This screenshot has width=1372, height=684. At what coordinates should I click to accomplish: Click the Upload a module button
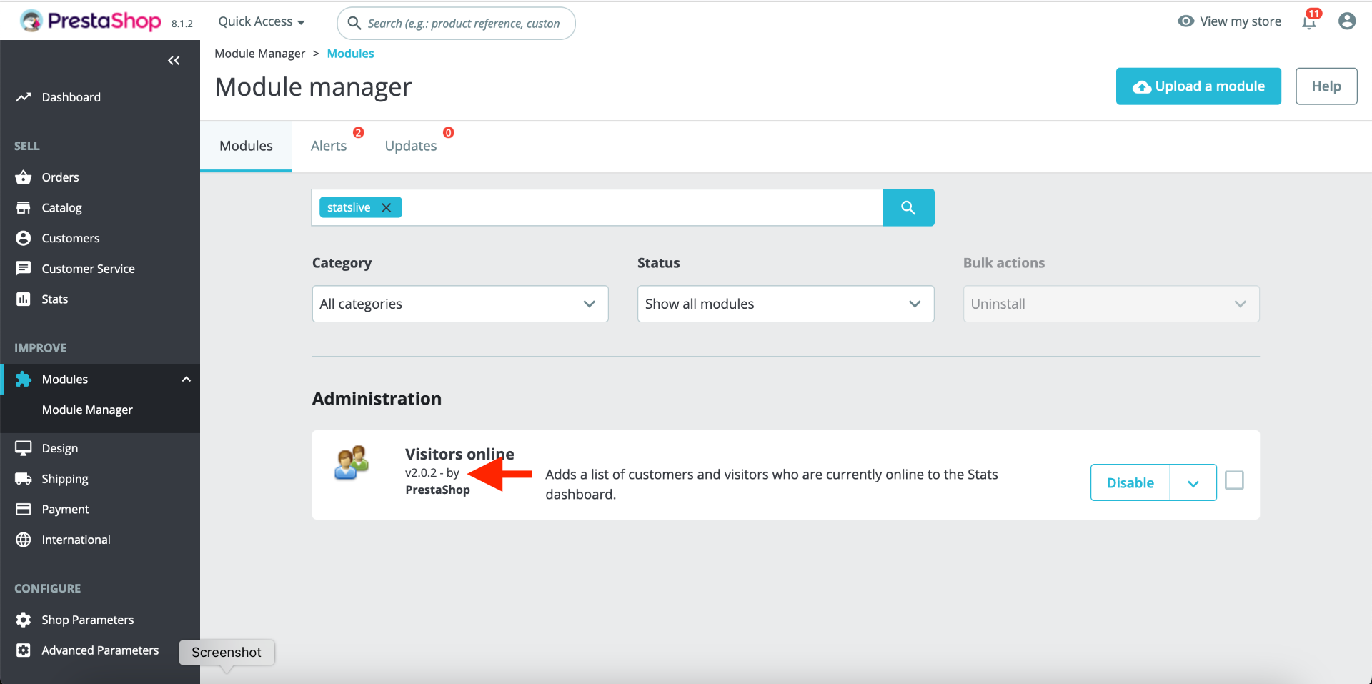(1198, 86)
